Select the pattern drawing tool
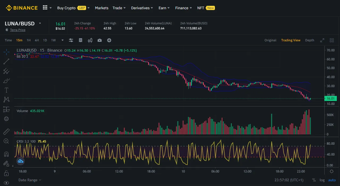340x186 pixels. coord(6,100)
